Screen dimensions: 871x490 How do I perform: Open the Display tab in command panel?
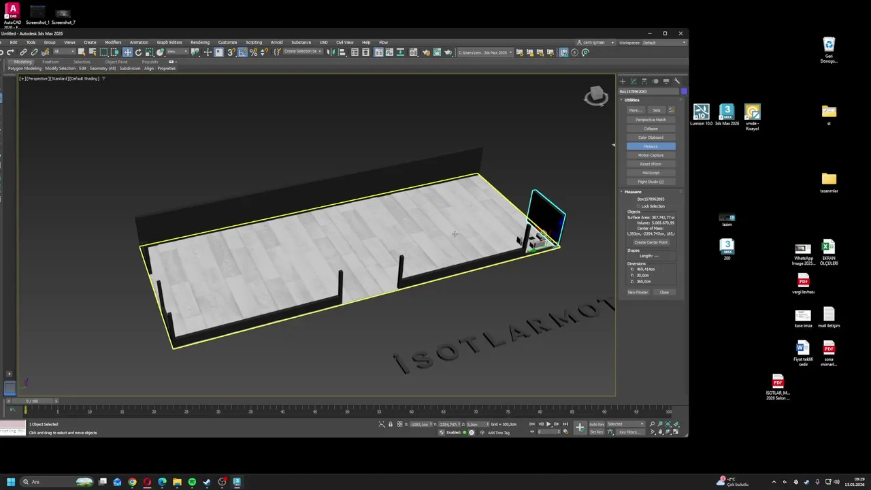click(x=666, y=81)
